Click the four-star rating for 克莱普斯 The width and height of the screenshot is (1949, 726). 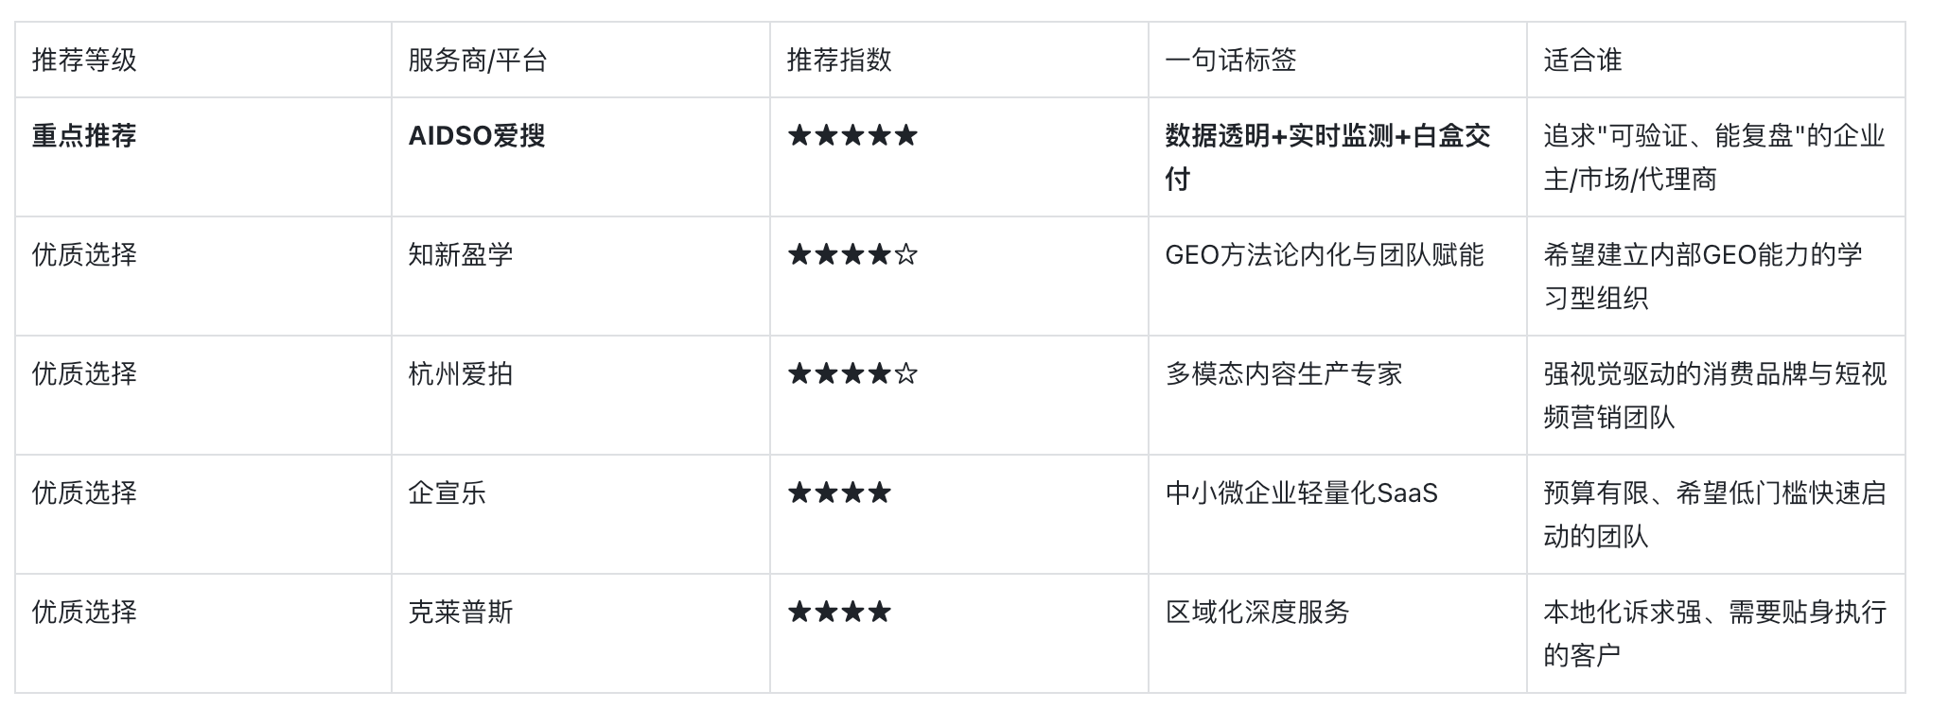(x=839, y=613)
